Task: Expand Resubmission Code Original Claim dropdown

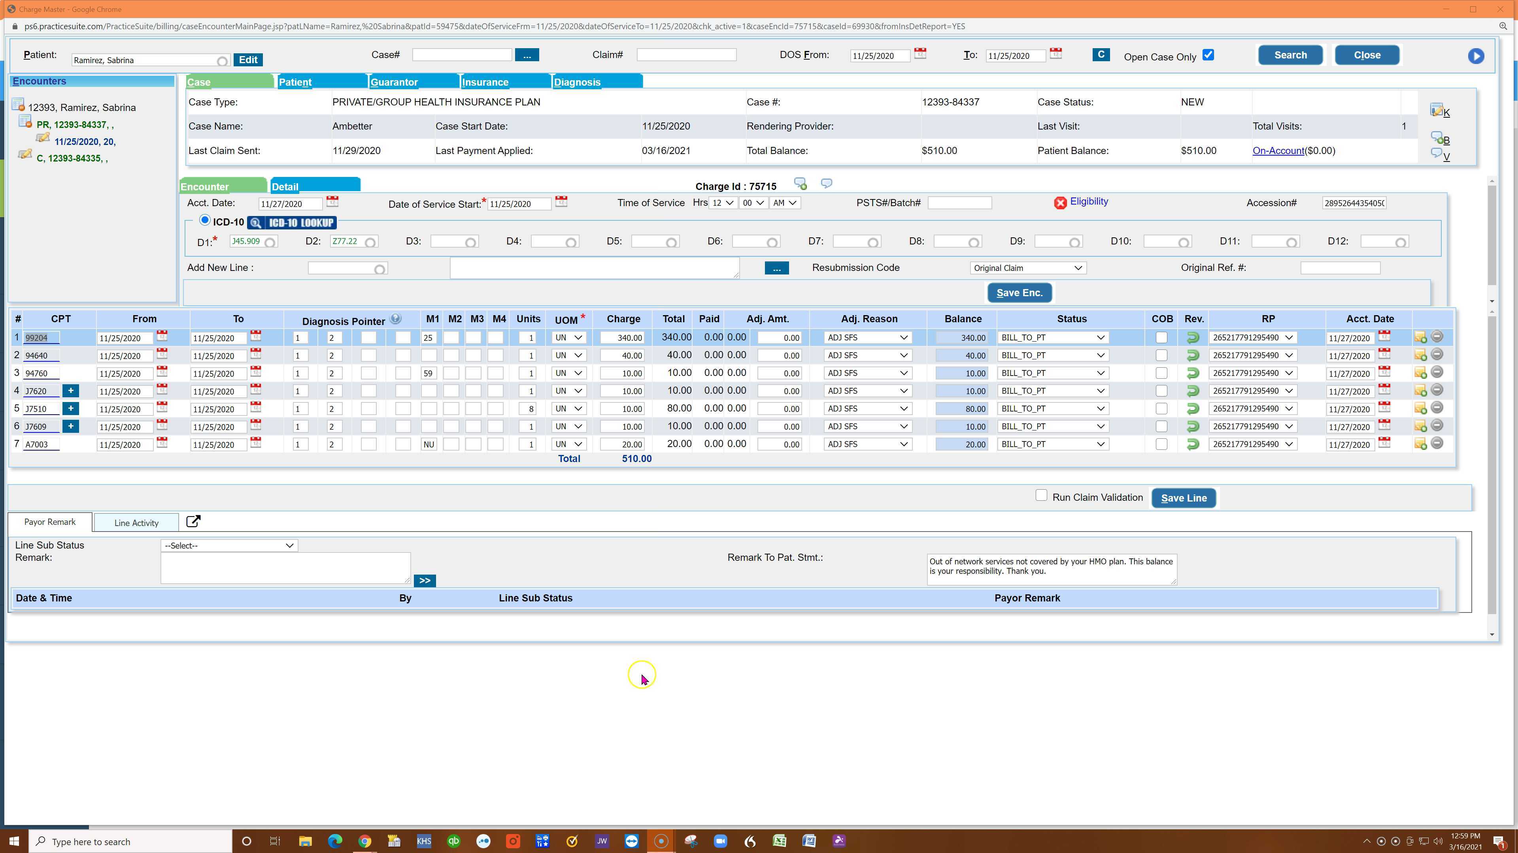Action: (1028, 269)
